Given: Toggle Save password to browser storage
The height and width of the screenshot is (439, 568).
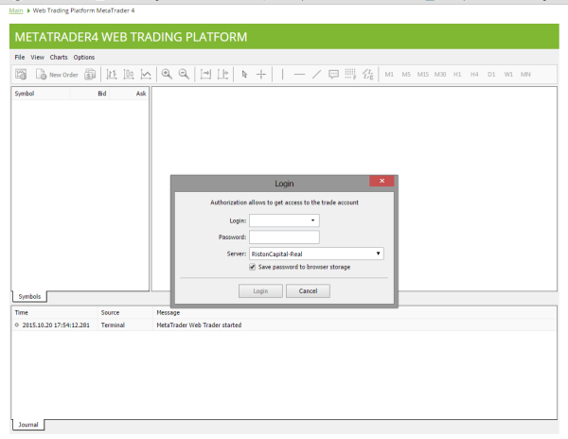Looking at the screenshot, I should point(253,267).
